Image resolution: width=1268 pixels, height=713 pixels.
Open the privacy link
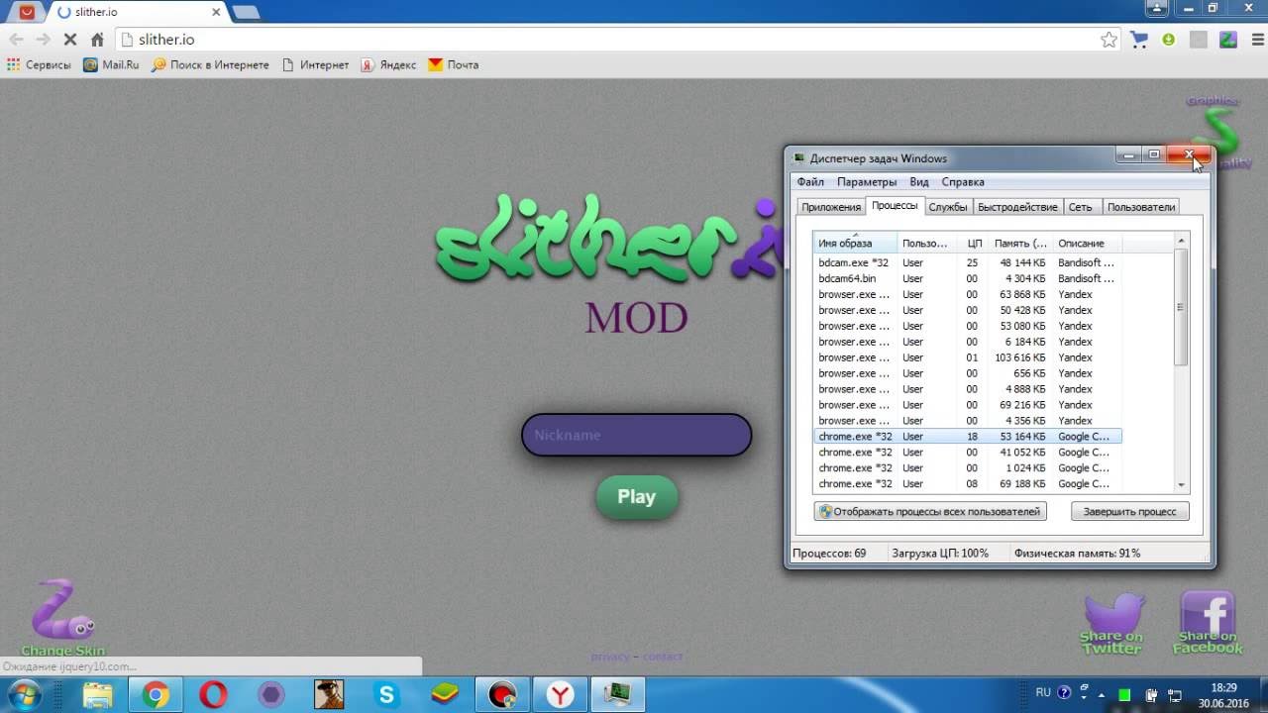coord(610,657)
